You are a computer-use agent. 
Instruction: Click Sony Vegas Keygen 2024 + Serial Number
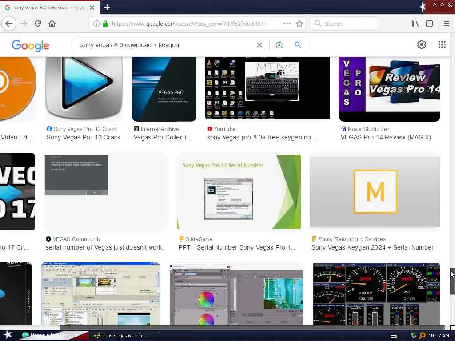pos(373,248)
